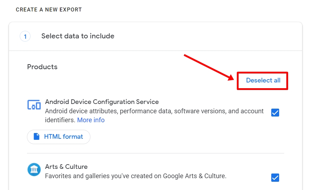This screenshot has width=310, height=190.
Task: Open the HTML format options
Action: (x=59, y=137)
